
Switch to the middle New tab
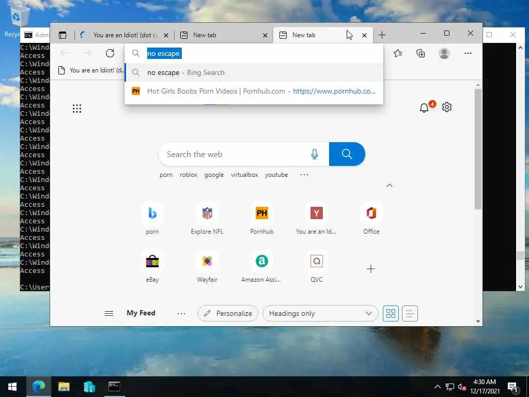coord(223,35)
